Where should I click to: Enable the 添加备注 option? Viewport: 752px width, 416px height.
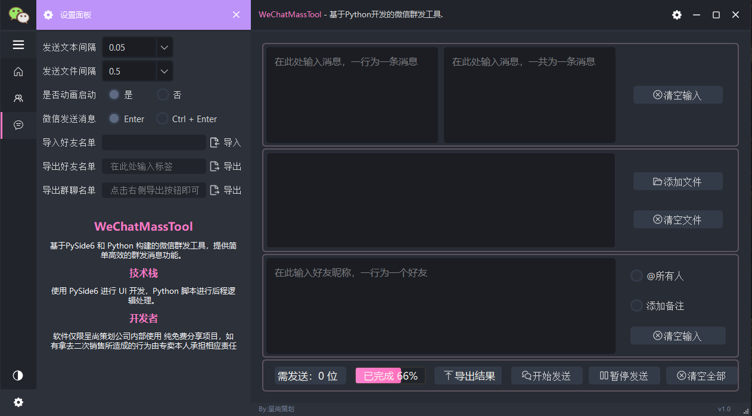coord(636,306)
